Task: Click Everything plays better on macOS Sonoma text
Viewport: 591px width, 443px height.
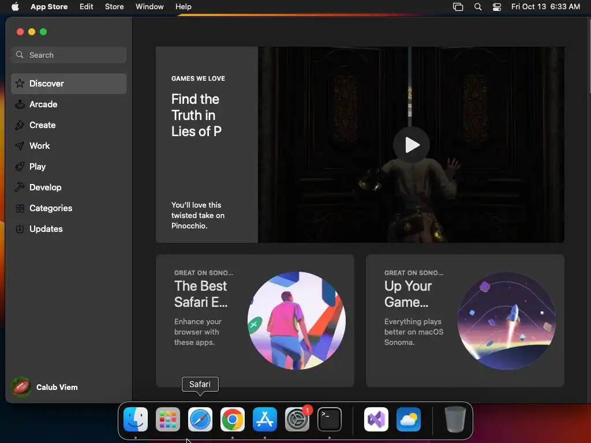Action: point(413,332)
